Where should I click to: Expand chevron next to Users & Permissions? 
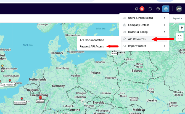(164, 18)
